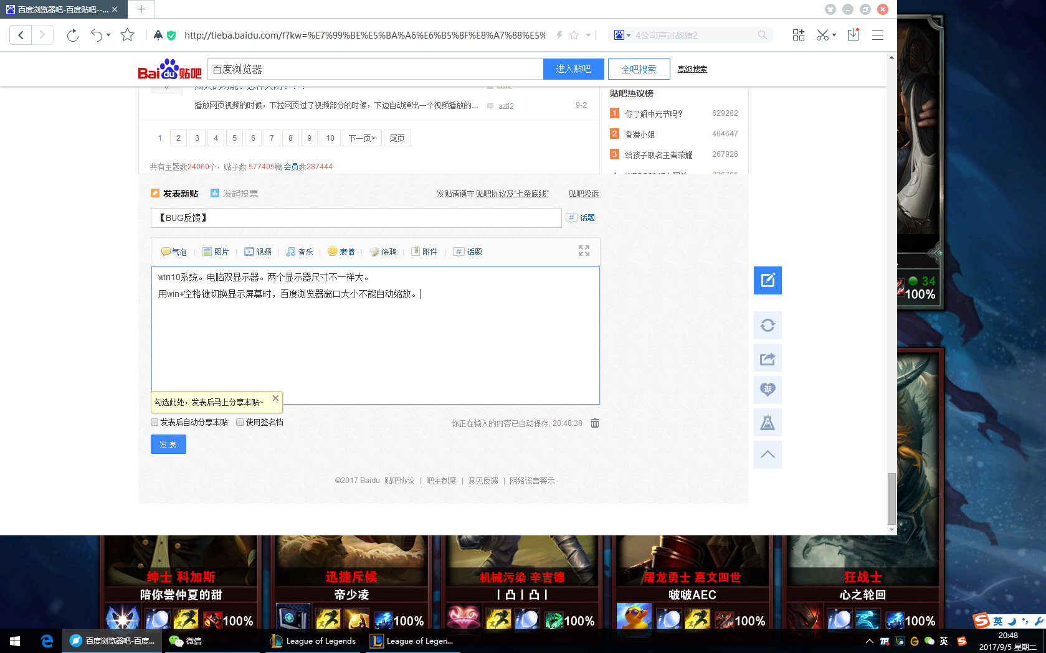This screenshot has width=1046, height=653.
Task: Click the undo closed tab arrow icon
Action: coord(97,35)
